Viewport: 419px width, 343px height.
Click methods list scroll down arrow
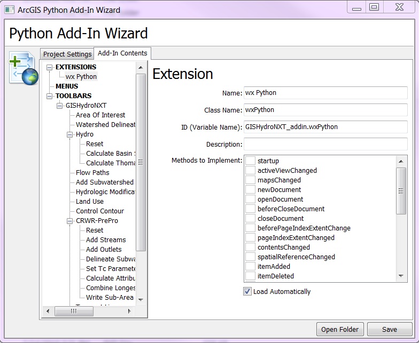tap(401, 276)
